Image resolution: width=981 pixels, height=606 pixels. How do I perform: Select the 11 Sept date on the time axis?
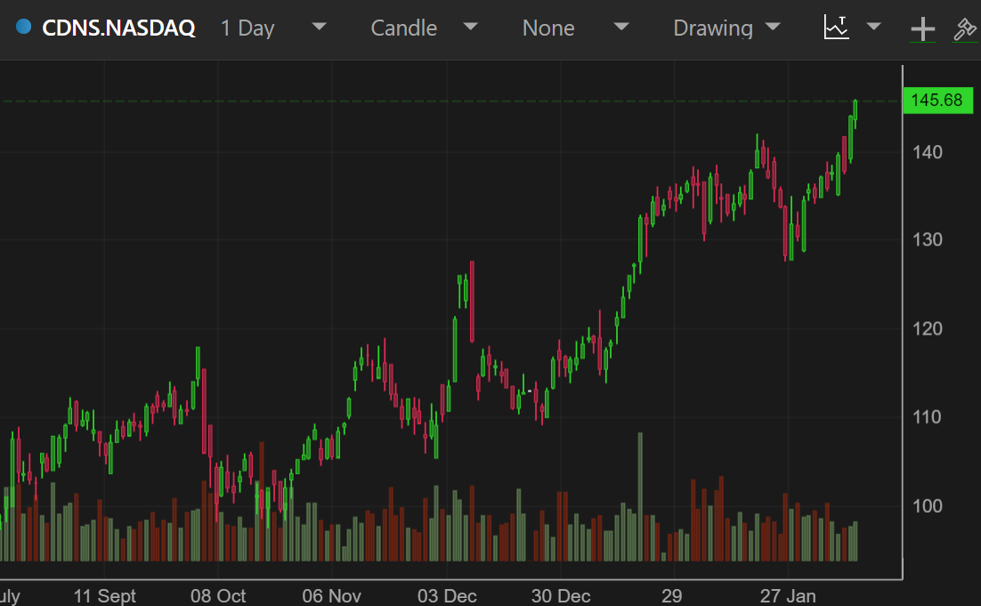tap(104, 595)
